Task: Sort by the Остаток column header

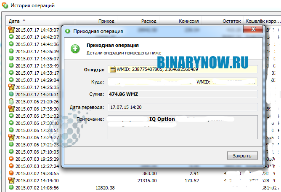Action: [x=222, y=21]
